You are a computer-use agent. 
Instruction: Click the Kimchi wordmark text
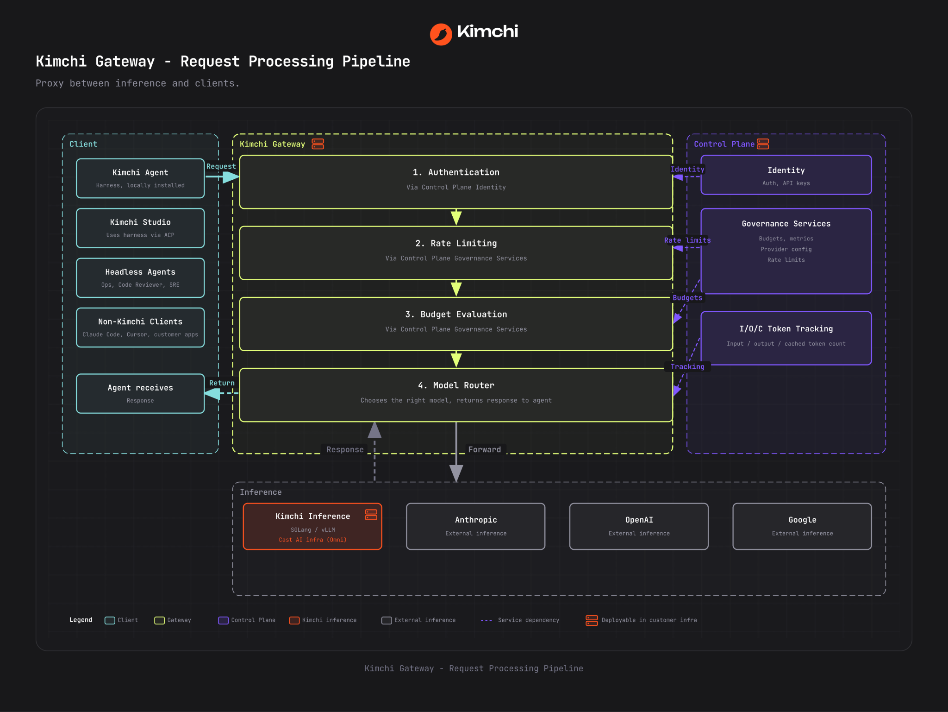487,32
